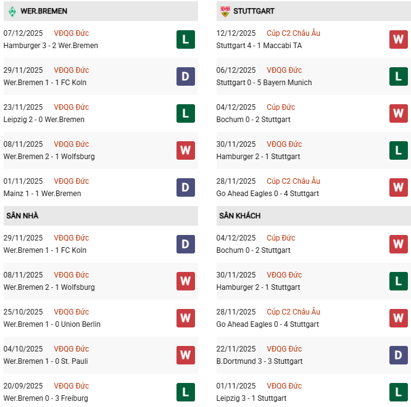Open the Stuttgart 0 - 5 Bayern Munich match
Viewport: 411px width, 407px height.
pos(264,83)
